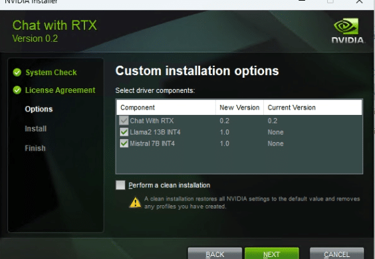Click the Component column header
The width and height of the screenshot is (375, 259).
[166, 108]
